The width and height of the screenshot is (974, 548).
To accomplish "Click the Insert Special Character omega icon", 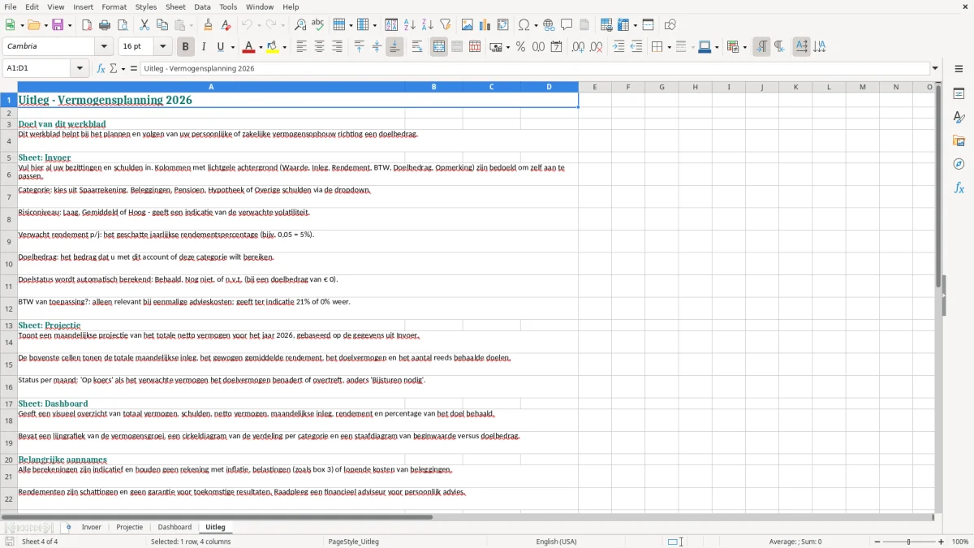I will 524,25.
